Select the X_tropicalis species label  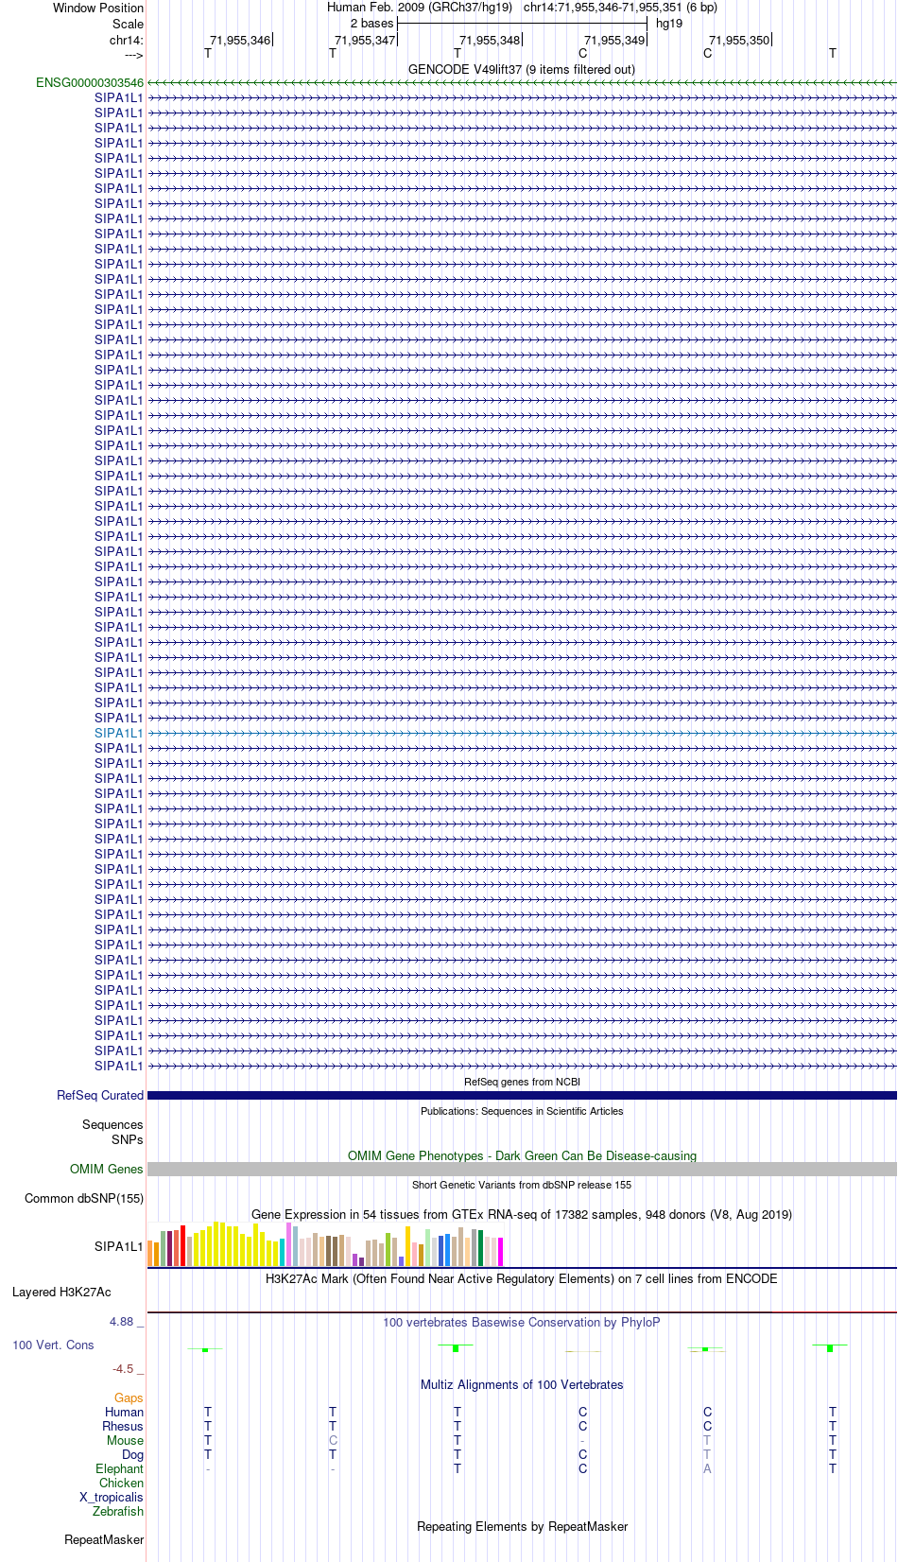click(112, 1498)
